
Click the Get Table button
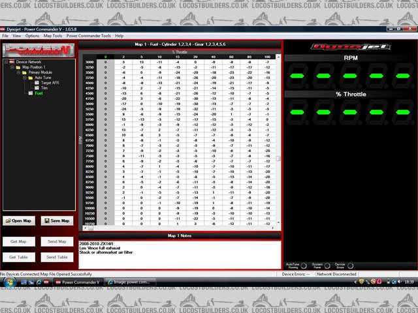coord(19,257)
